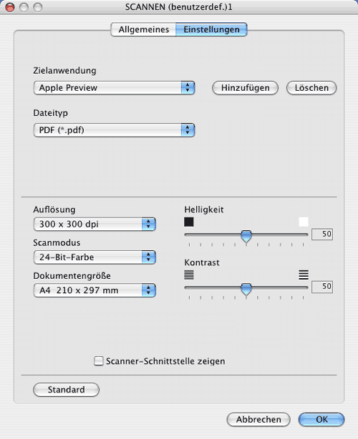This screenshot has width=358, height=439.
Task: Click the Helligkeit slider thumb
Action: (246, 236)
